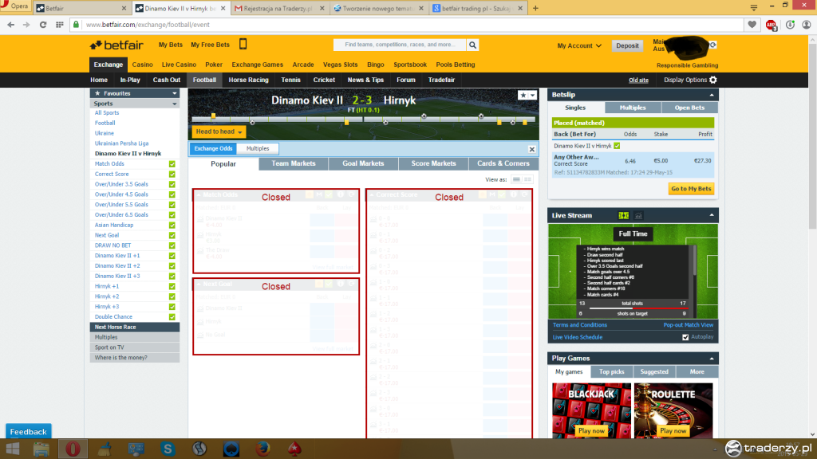The width and height of the screenshot is (817, 459).
Task: Collapse the Play Games panel
Action: [712, 359]
